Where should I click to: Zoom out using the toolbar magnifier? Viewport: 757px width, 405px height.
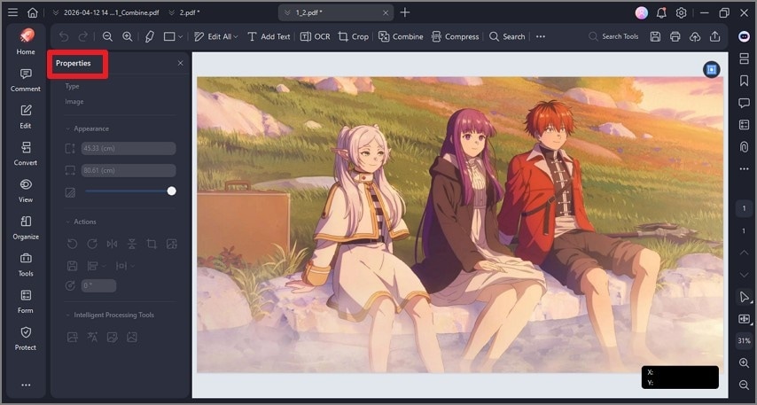pos(107,36)
